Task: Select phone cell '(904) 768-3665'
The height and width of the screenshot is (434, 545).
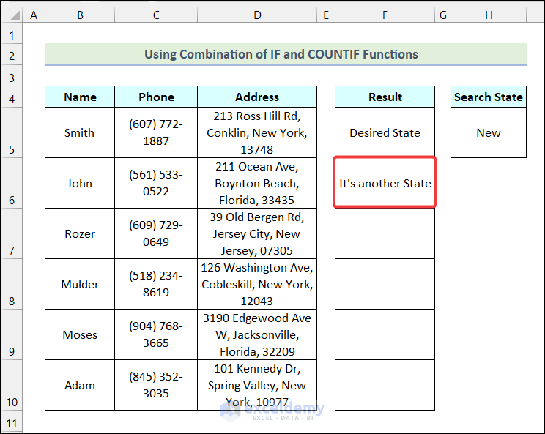Action: [x=156, y=334]
